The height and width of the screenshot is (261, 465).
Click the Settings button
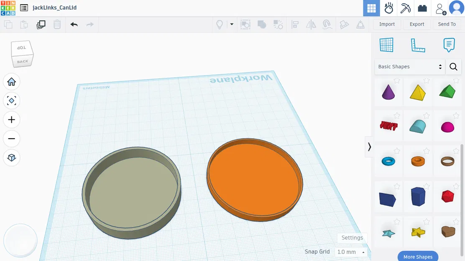352,238
